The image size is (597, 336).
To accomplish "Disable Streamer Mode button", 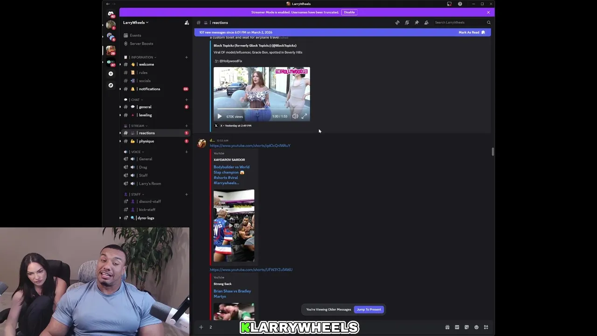I will (x=349, y=12).
